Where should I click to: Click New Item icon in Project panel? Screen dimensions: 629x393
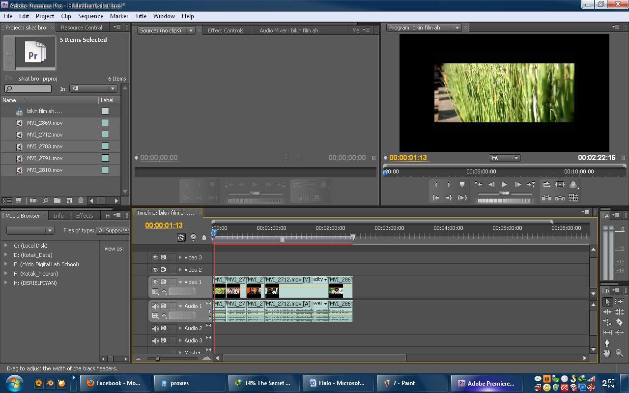[69, 200]
